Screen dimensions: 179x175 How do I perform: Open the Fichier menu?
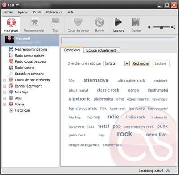(8, 12)
